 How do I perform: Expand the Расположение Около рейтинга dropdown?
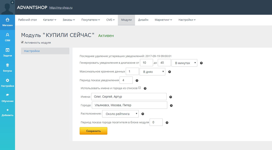coord(120,114)
